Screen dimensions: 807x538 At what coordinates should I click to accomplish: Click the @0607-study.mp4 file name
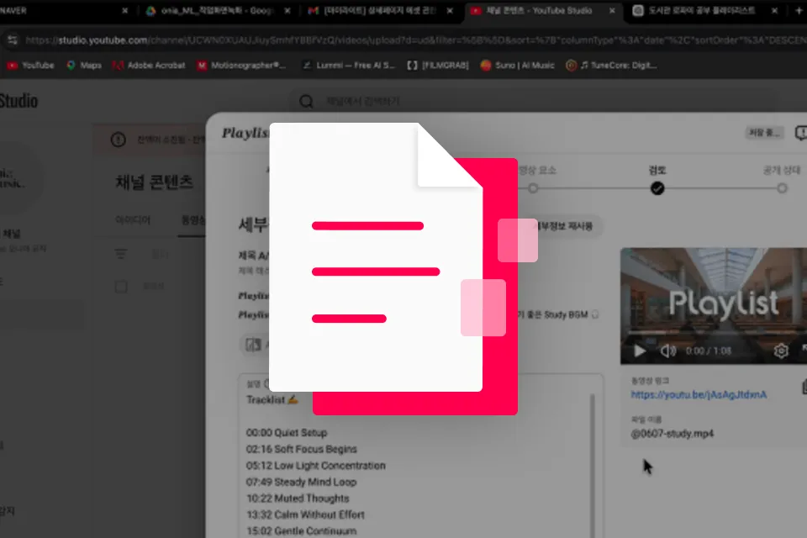point(672,434)
